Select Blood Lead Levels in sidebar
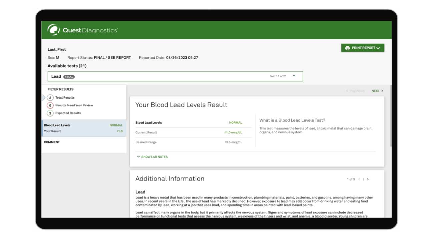The image size is (427, 240). tap(57, 125)
